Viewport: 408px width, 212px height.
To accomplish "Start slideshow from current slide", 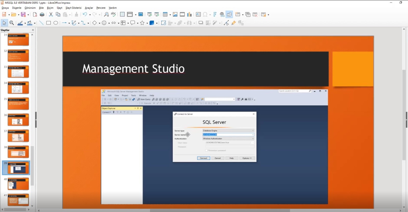I will click(157, 15).
